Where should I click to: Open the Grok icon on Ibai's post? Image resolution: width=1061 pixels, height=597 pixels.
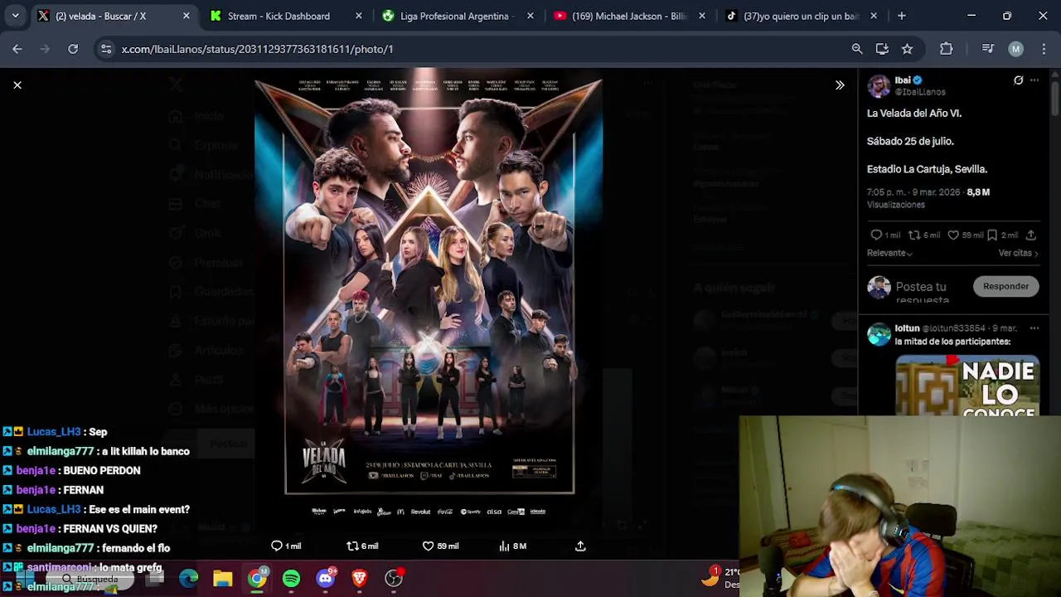click(1018, 80)
